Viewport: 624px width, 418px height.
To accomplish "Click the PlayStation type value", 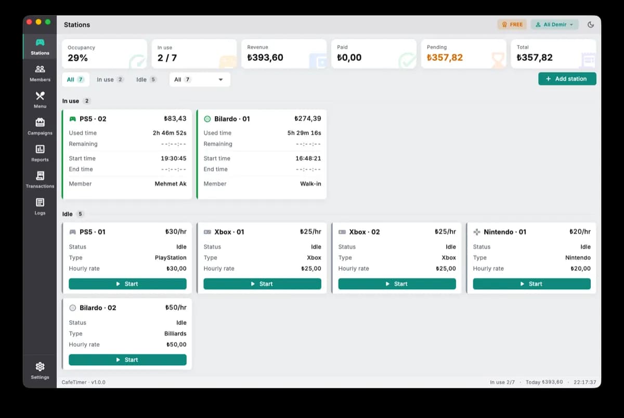I will tap(171, 258).
